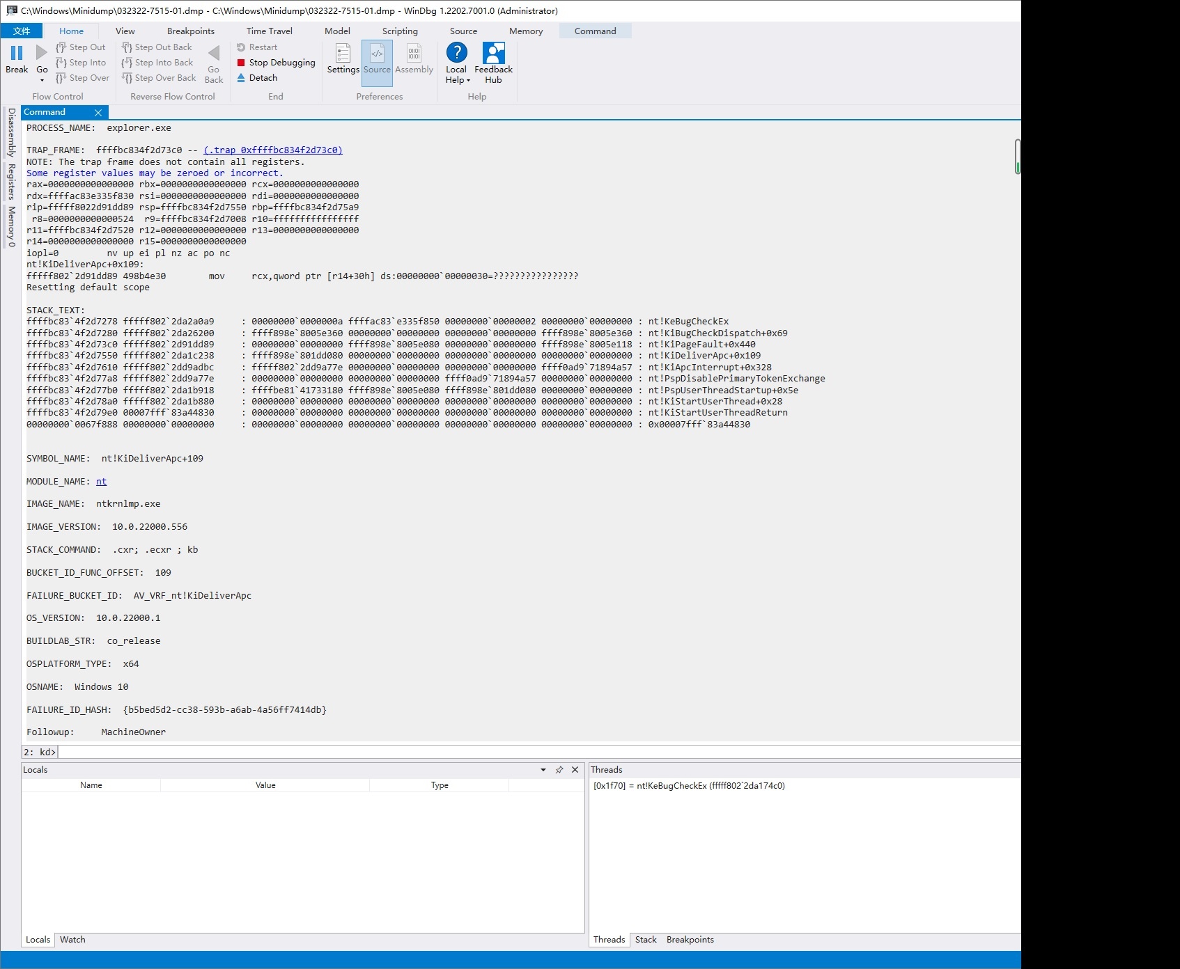Open the Breakpoints ribbon tab
The height and width of the screenshot is (969, 1180).
pyautogui.click(x=191, y=31)
